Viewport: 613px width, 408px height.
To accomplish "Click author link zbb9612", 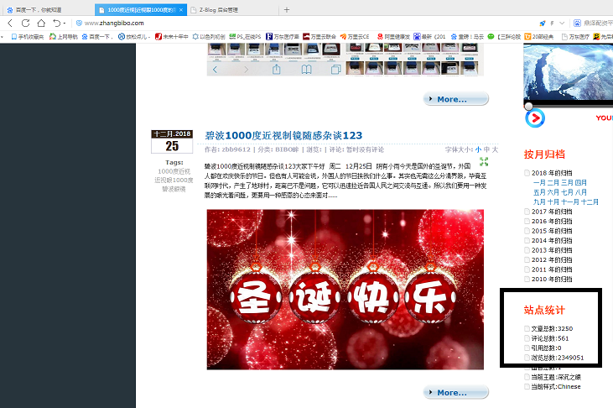I will [236, 149].
